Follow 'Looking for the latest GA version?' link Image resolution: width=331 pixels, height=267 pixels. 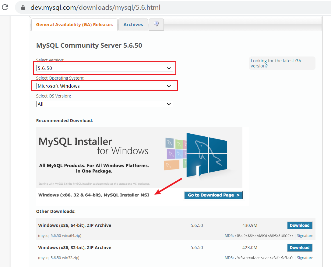click(x=276, y=63)
